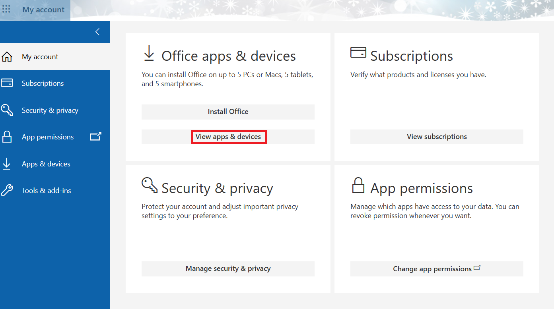Click the external link icon on Change app permissions
Screen dimensions: 554x309
(x=477, y=268)
